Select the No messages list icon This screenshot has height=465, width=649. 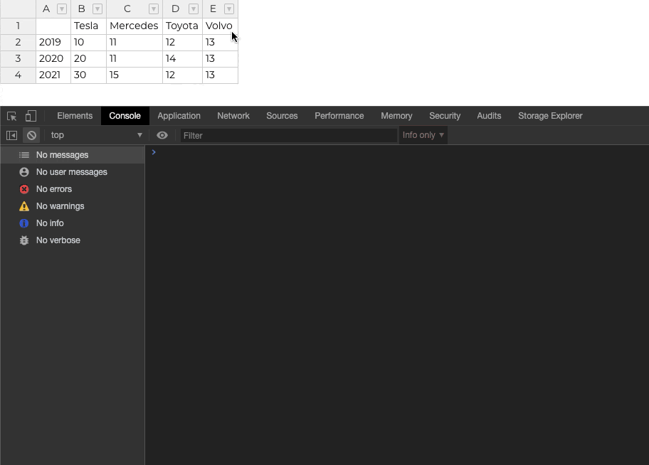(24, 155)
